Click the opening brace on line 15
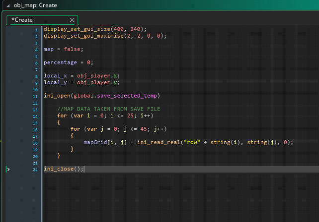The image size is (319, 222). [59, 122]
